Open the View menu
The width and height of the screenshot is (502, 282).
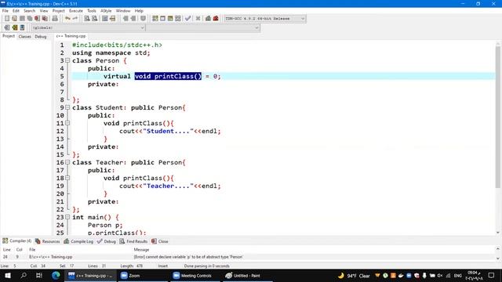(44, 11)
